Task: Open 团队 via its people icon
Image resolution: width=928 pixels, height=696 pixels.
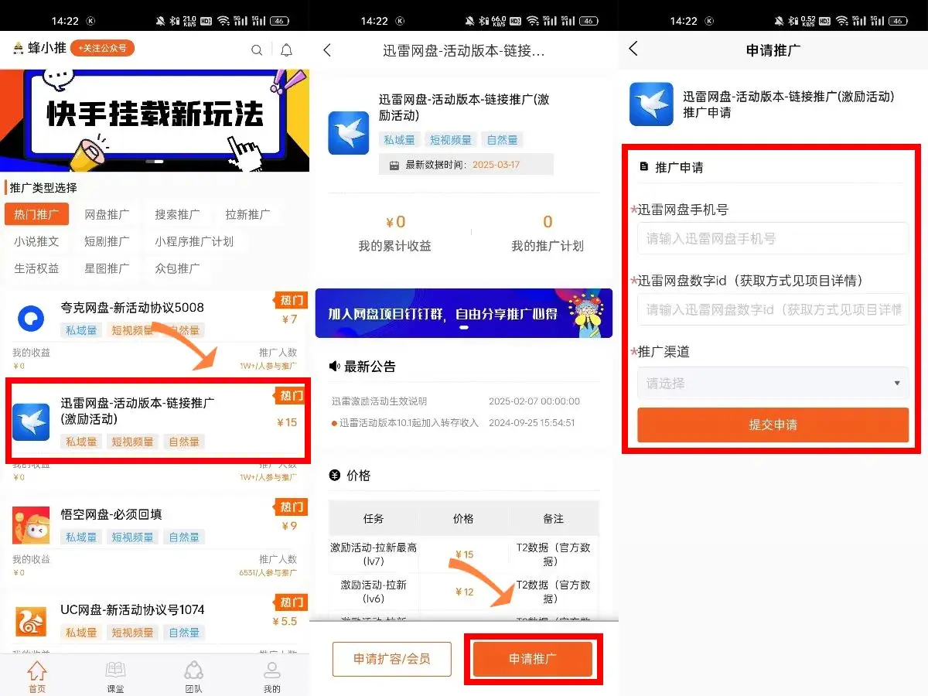Action: tap(193, 674)
